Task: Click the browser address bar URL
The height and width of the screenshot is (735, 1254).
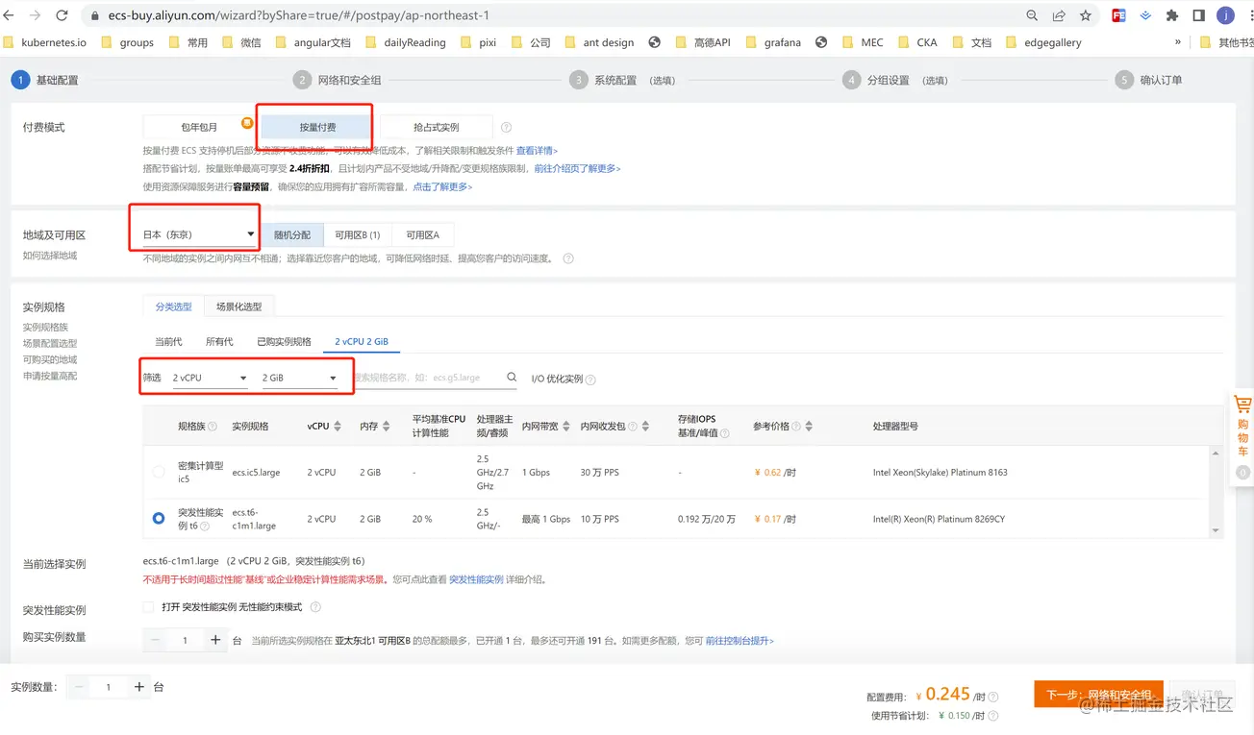Action: (299, 16)
